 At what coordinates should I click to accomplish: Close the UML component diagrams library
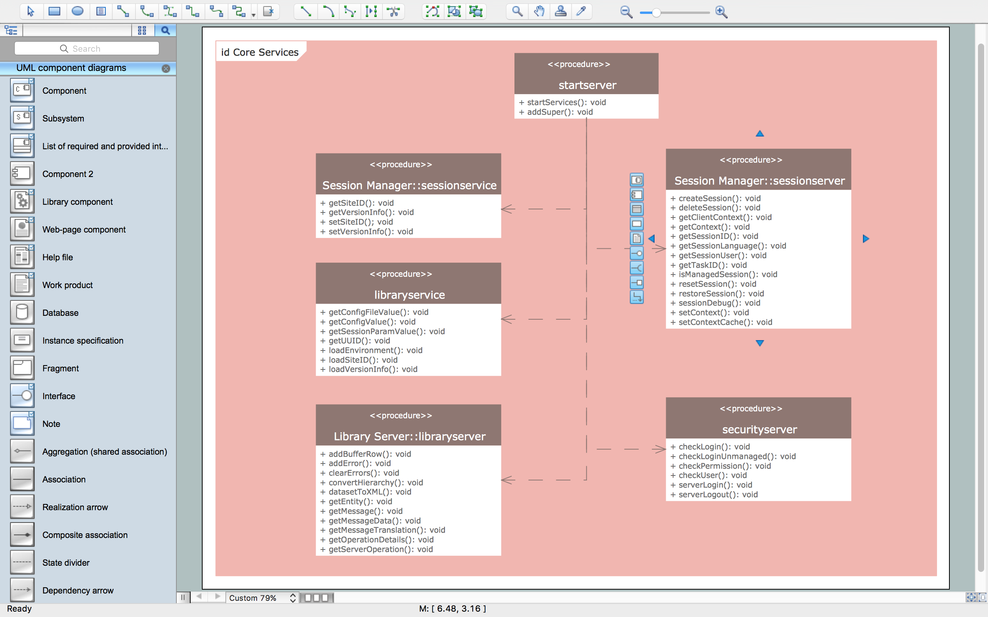coord(166,69)
